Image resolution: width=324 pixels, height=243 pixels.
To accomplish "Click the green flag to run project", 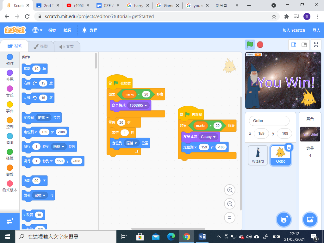I will (x=250, y=45).
